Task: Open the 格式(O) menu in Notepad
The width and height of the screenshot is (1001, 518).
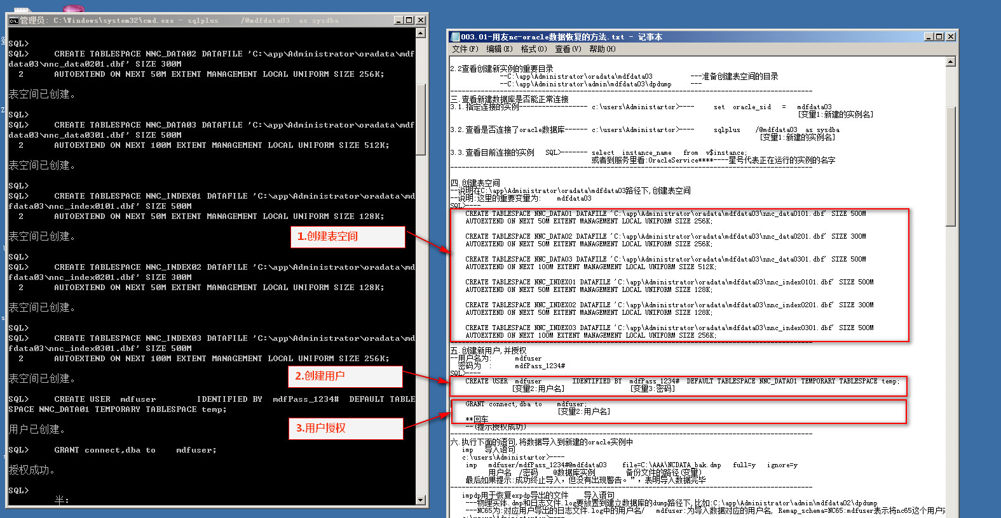Action: pos(533,49)
